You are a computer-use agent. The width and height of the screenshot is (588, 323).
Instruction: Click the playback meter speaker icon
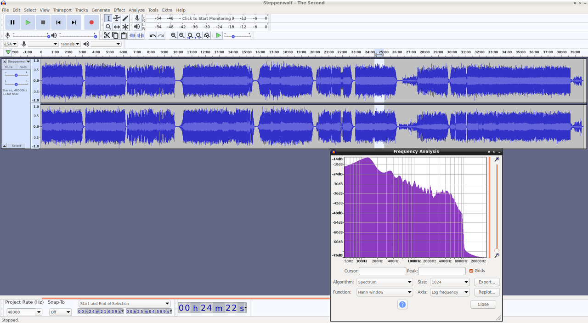[x=137, y=27]
